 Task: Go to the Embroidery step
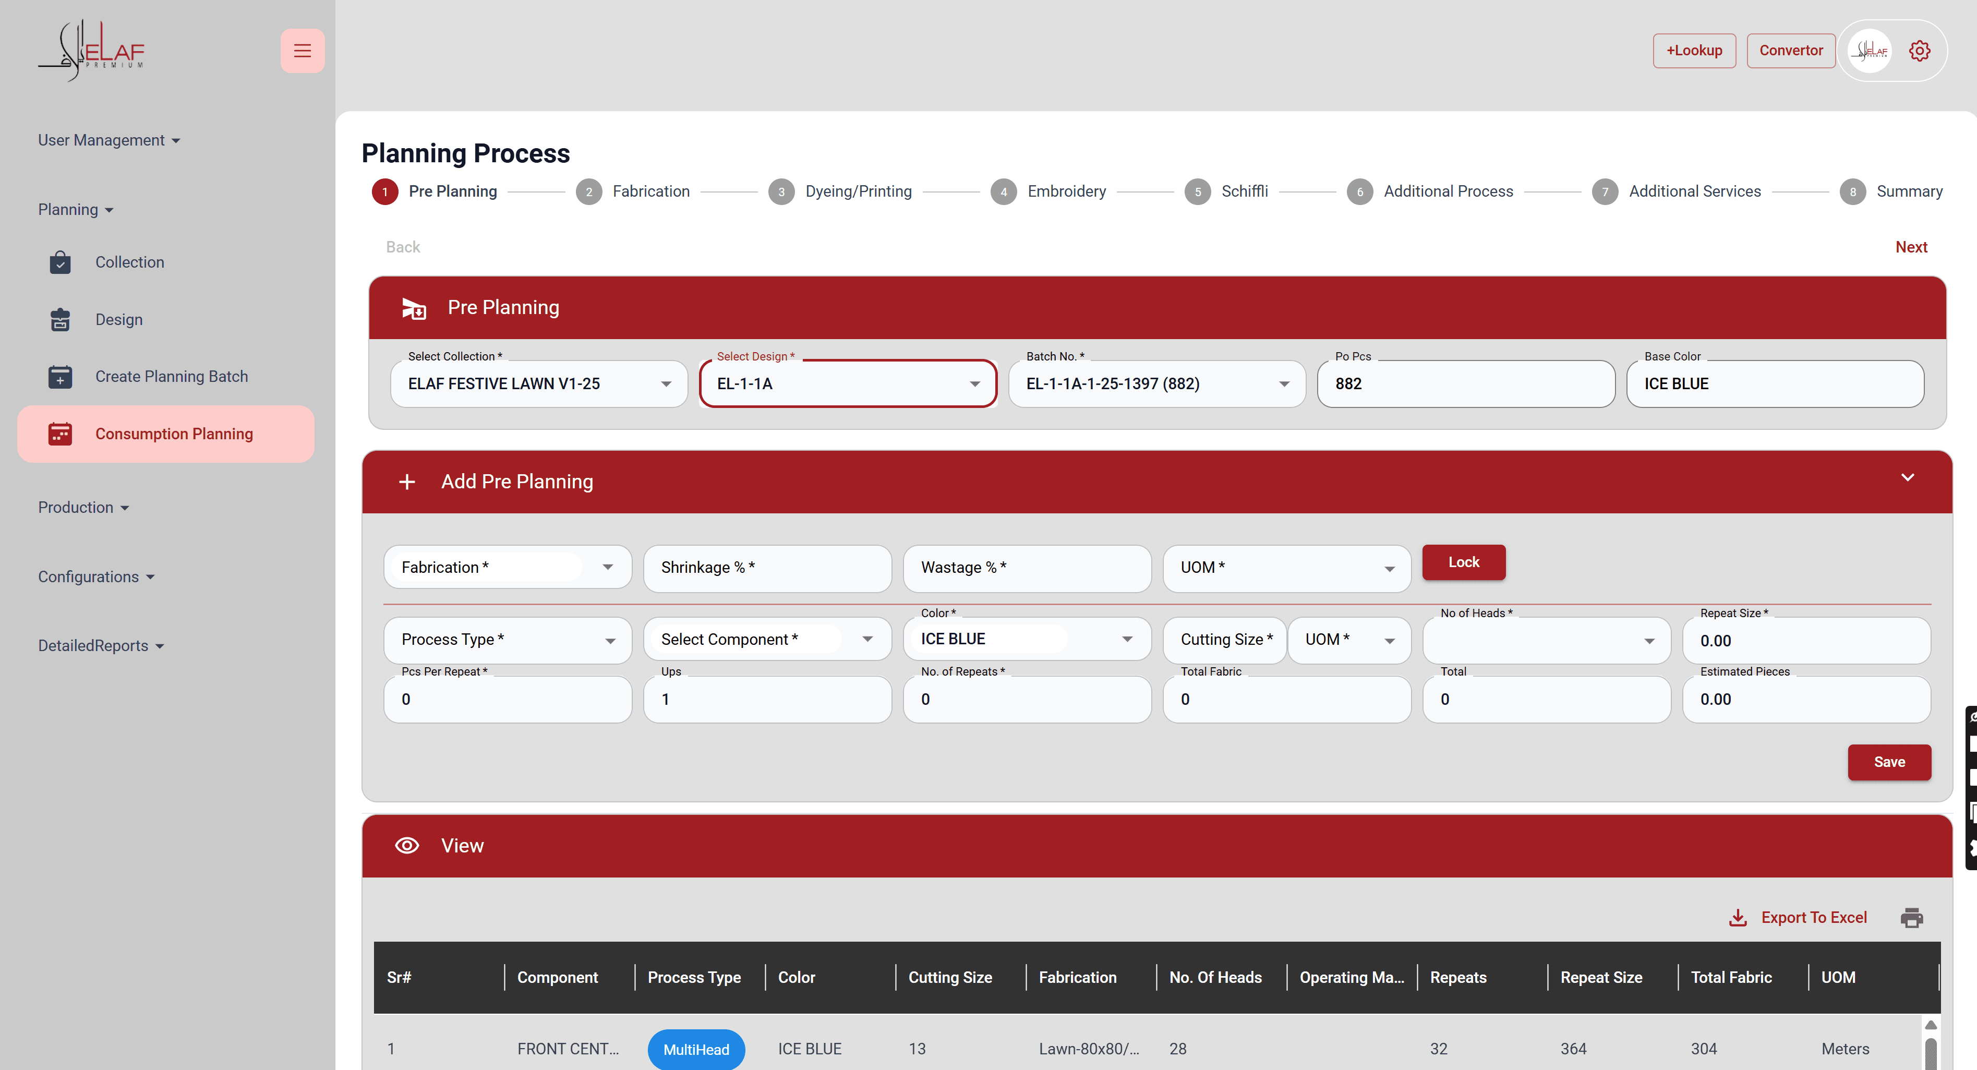1067,191
